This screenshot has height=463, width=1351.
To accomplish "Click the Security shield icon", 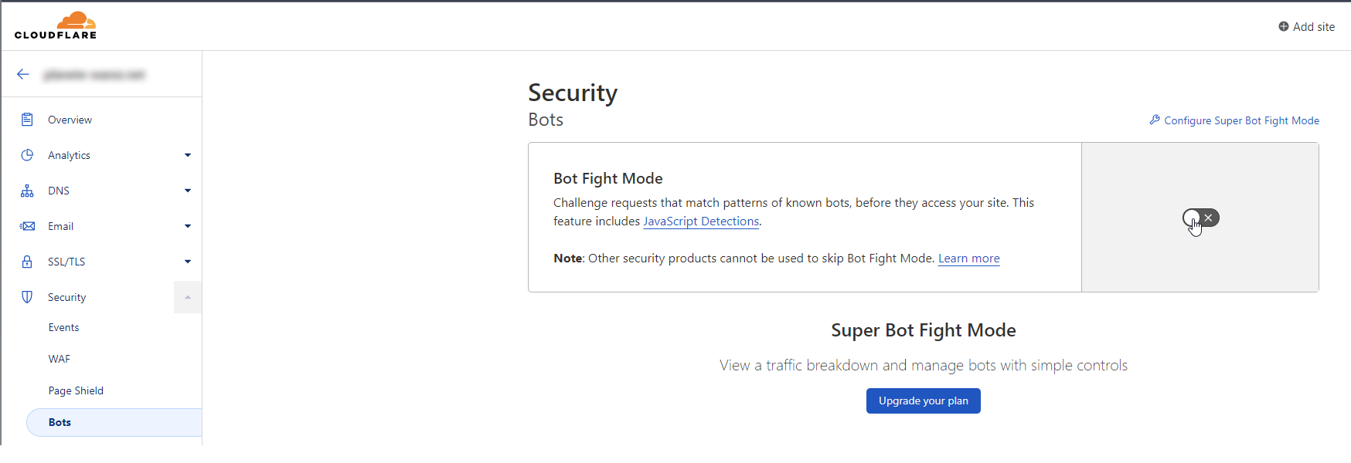I will tap(27, 297).
